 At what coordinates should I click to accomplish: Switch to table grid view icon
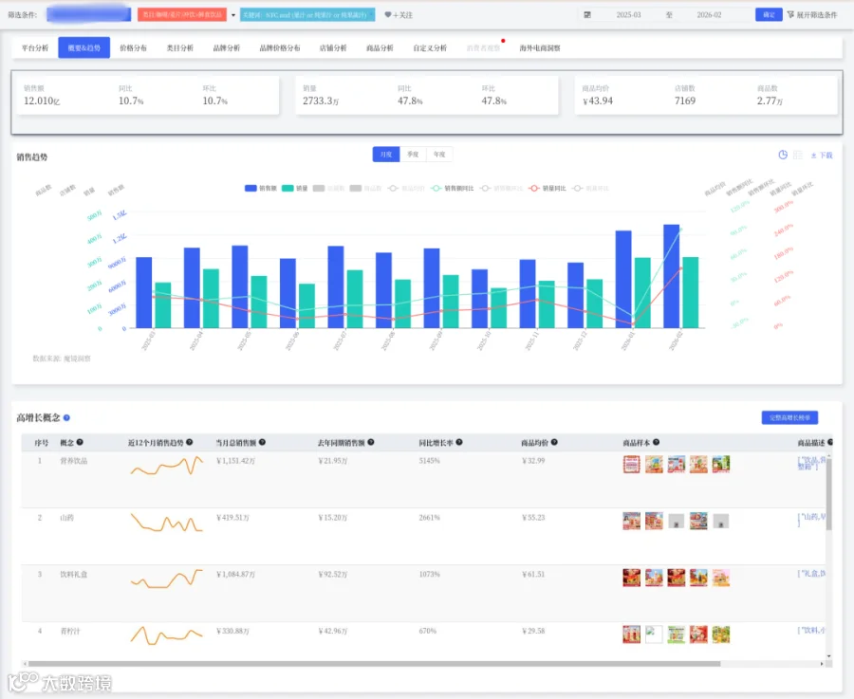(x=798, y=155)
